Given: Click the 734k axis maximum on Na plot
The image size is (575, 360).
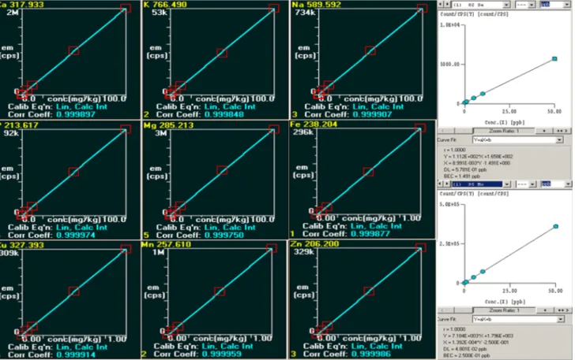Looking at the screenshot, I should point(305,13).
